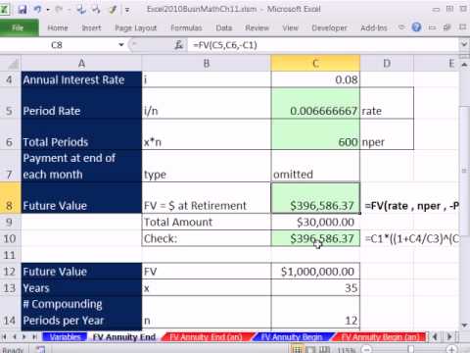The image size is (470, 353).
Task: Click cell with 0.08 interest rate
Action: [x=315, y=79]
